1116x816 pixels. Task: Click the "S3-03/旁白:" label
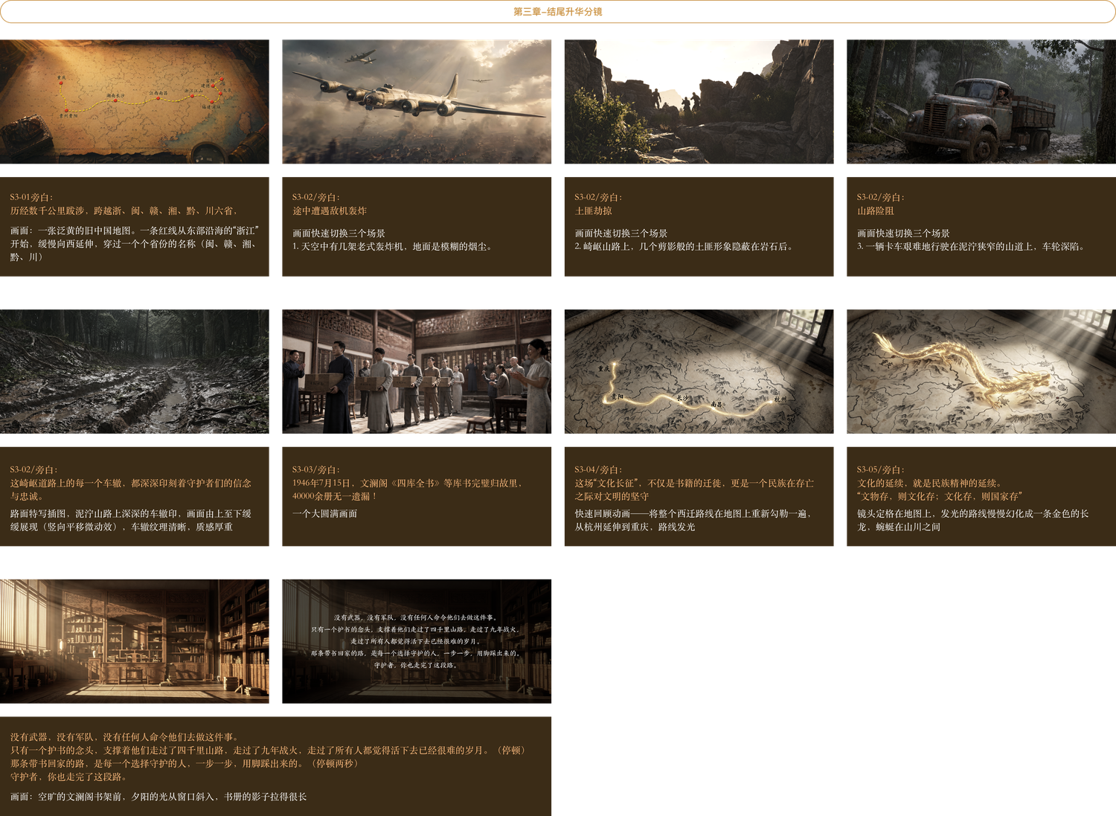tap(316, 470)
